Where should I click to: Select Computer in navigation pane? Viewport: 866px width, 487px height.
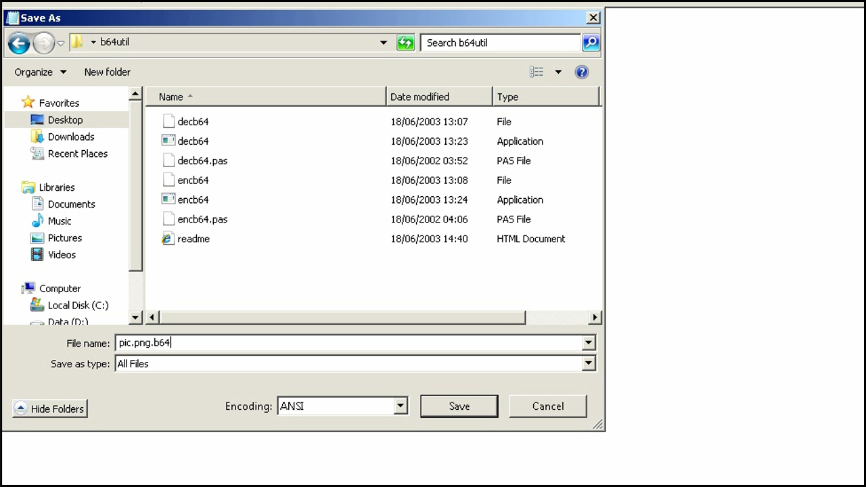click(x=60, y=288)
